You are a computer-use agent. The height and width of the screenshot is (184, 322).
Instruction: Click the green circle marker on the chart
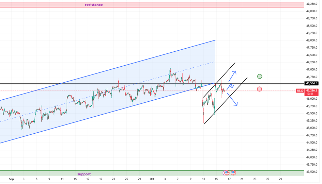click(260, 76)
